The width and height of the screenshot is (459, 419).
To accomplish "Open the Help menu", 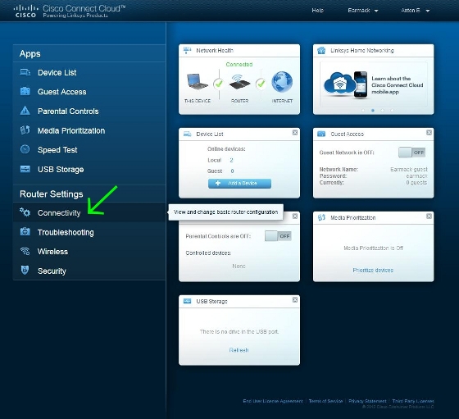I will click(x=318, y=11).
